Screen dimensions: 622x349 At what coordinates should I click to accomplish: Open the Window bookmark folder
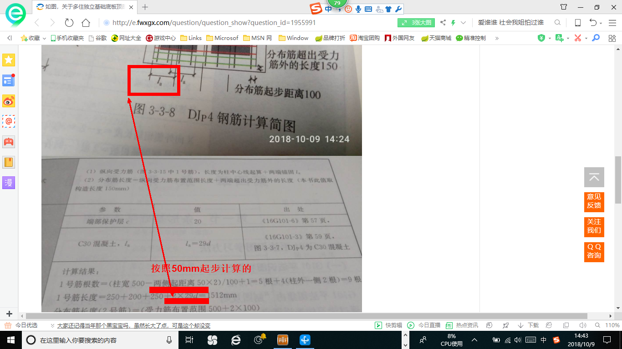(x=293, y=38)
